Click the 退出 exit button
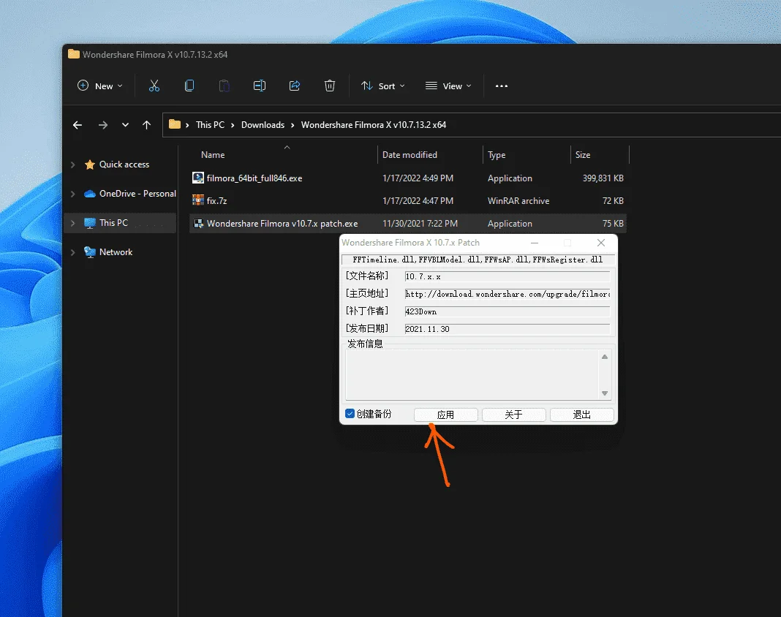 point(582,415)
